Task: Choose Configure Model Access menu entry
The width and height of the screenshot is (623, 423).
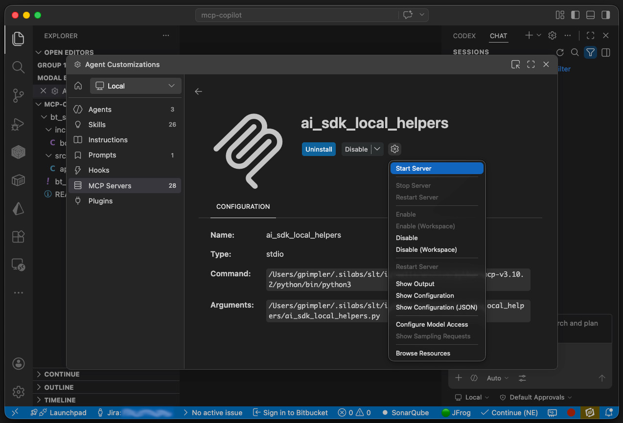Action: tap(437, 324)
